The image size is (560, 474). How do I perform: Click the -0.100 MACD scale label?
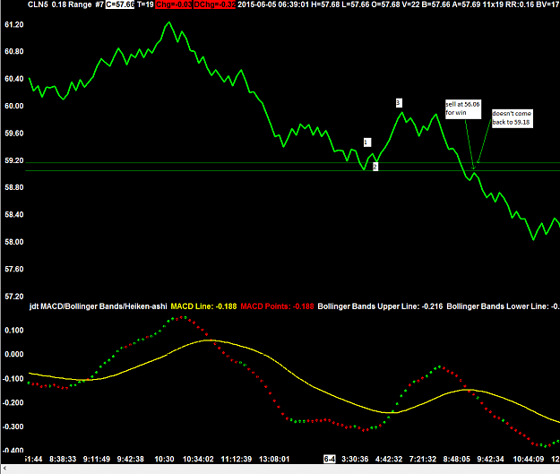[x=13, y=379]
